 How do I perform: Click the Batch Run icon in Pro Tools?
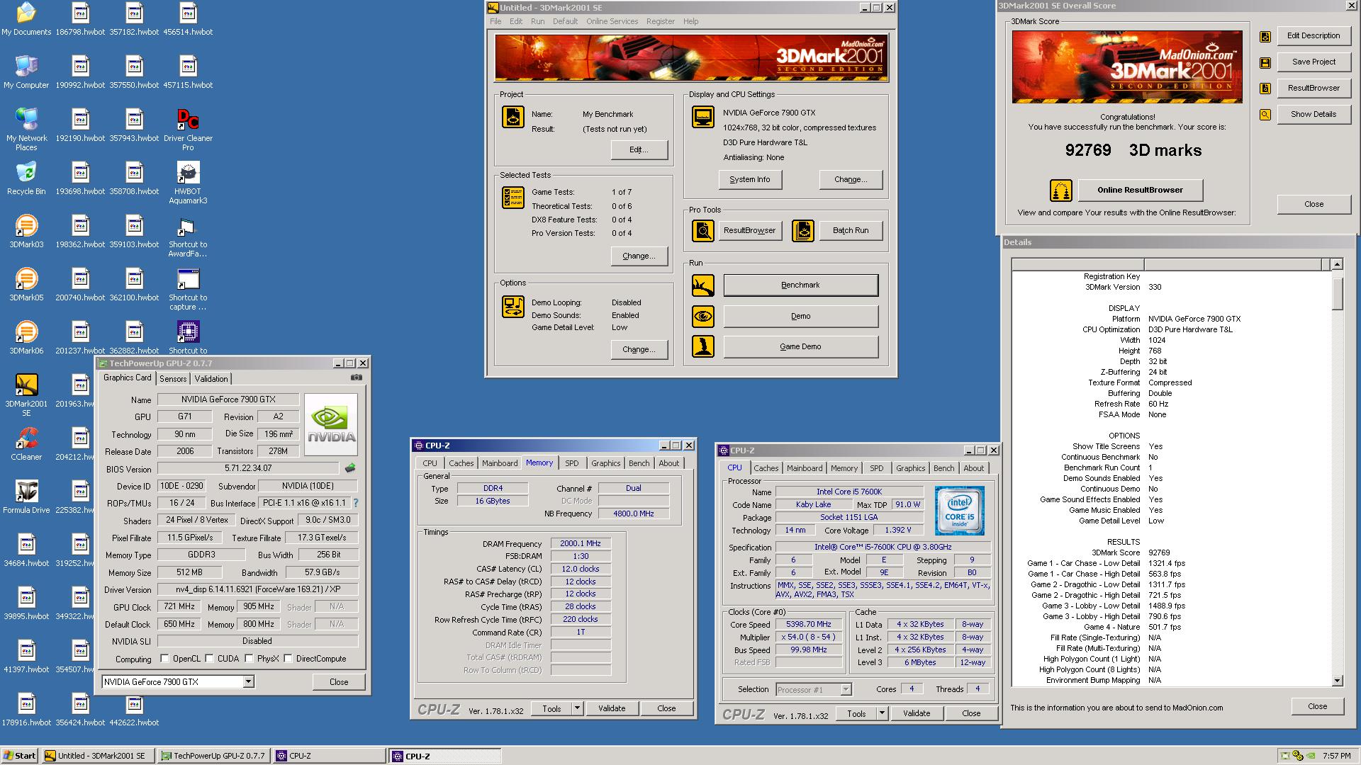point(803,231)
